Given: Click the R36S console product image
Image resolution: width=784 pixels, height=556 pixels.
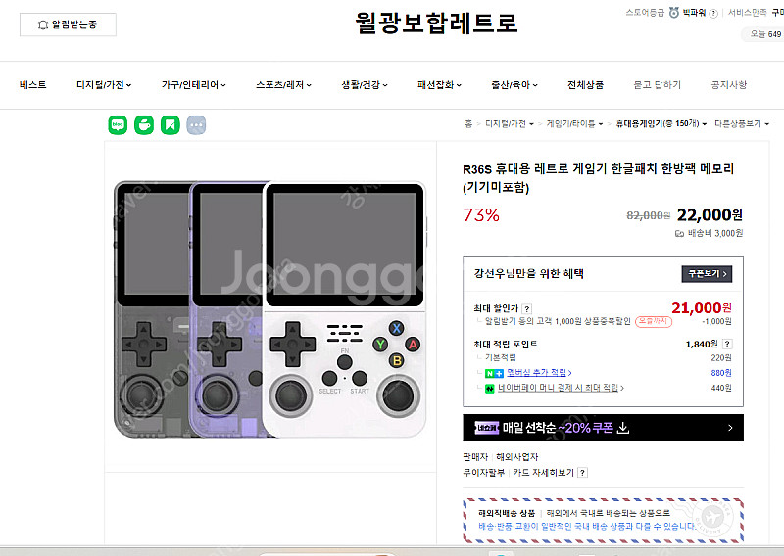Looking at the screenshot, I should pos(270,309).
